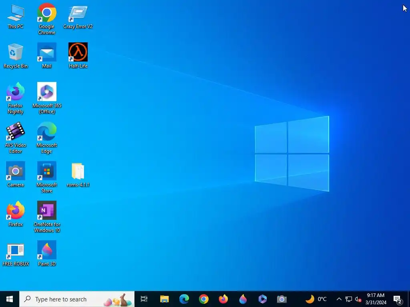Viewport: 410px width, 307px height.
Task: Select the Paint 3D desktop shortcut
Action: (x=47, y=253)
